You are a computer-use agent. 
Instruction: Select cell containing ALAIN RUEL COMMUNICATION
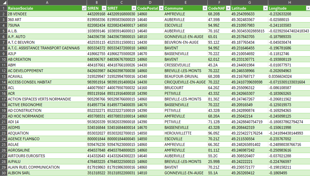[x=47, y=167]
